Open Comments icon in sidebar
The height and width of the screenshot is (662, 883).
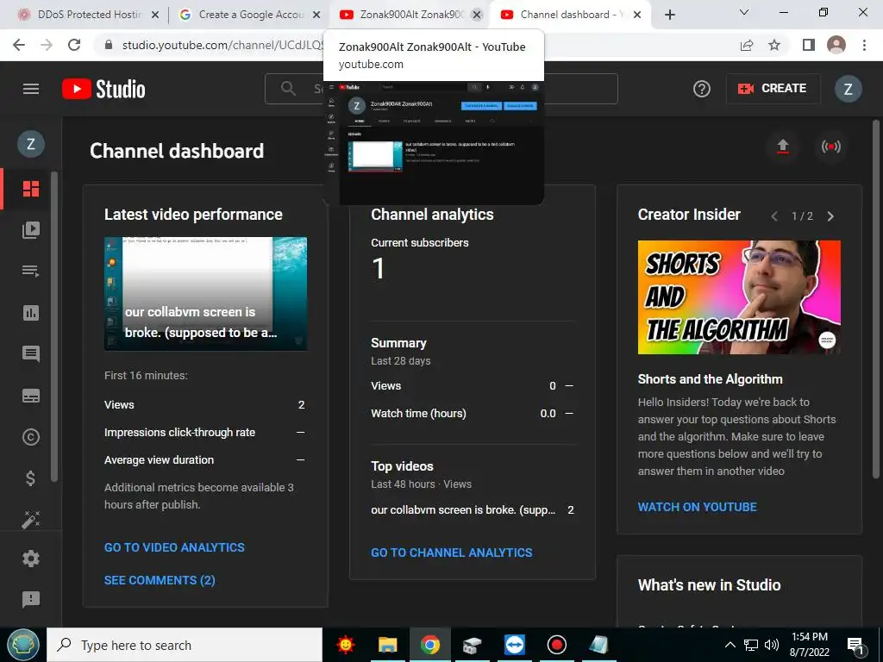(x=31, y=354)
